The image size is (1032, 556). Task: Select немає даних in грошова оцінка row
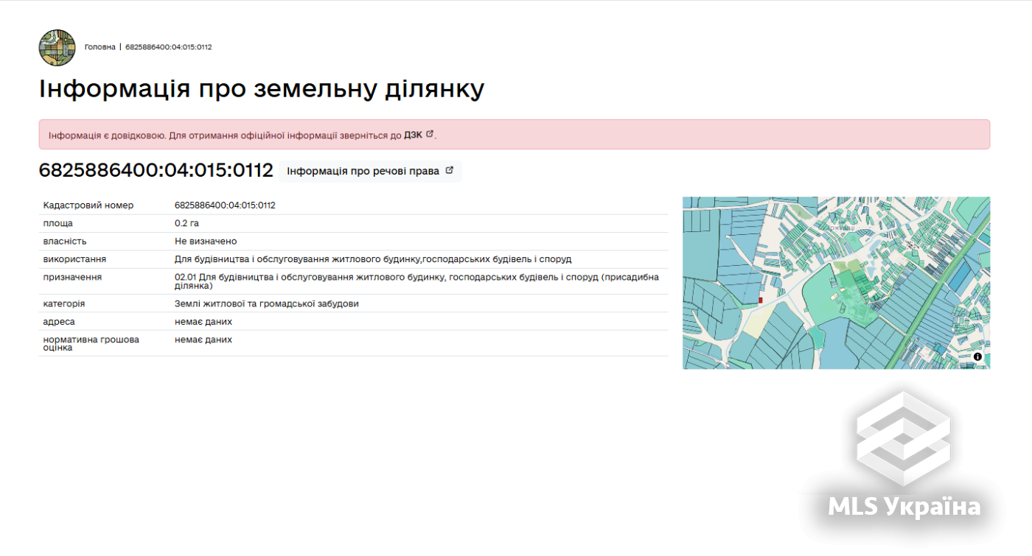pos(203,339)
